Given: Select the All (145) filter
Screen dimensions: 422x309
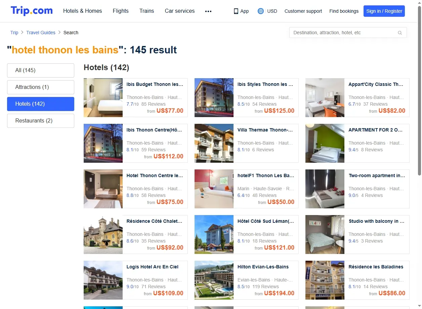Looking at the screenshot, I should pyautogui.click(x=41, y=70).
